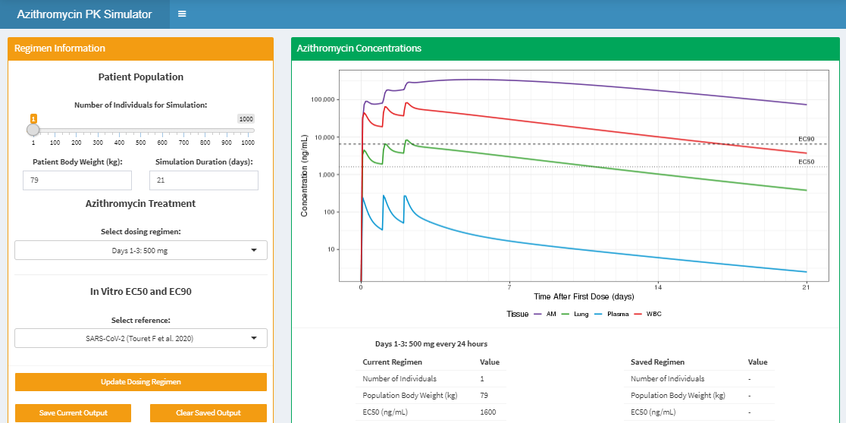Open the Azithromycin PK Simulator title link

point(84,14)
